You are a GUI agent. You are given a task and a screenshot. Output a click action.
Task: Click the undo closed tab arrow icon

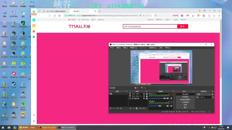214,16
